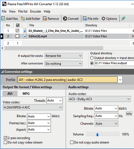Screen dimensions: 134x149
Task: Open the Audio codec dropdown
Action: point(99,99)
